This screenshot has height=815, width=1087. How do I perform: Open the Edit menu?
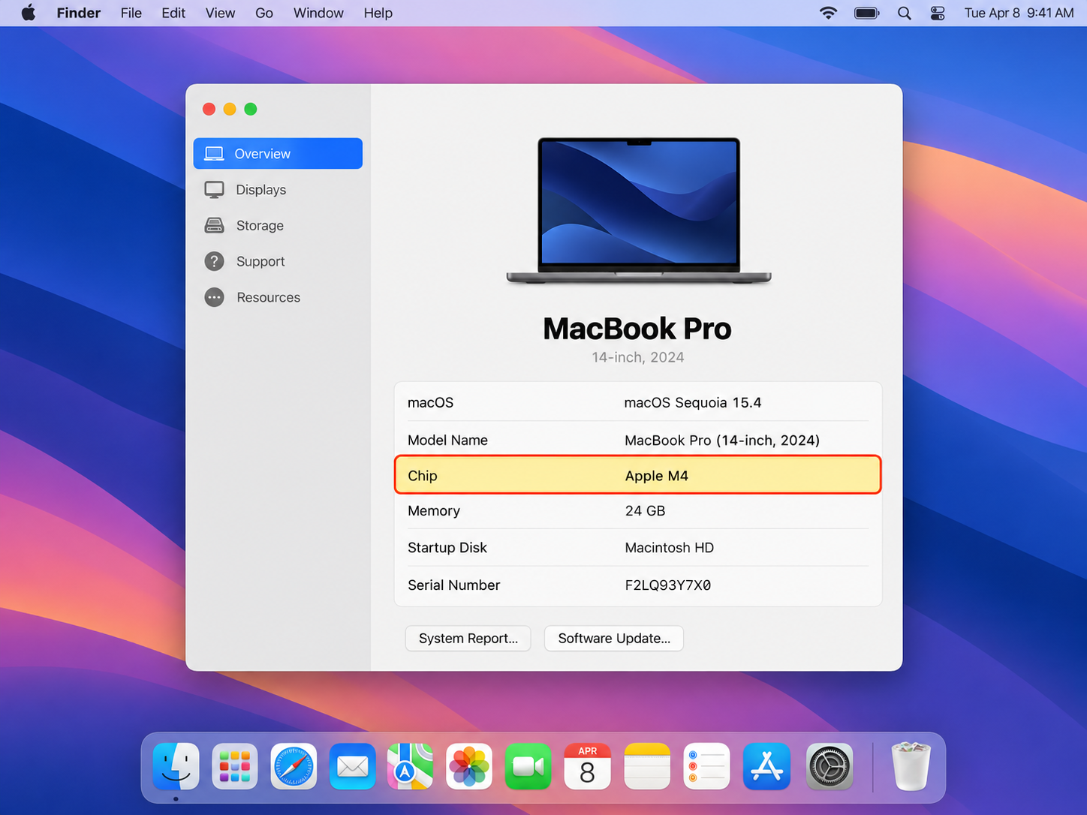[173, 13]
